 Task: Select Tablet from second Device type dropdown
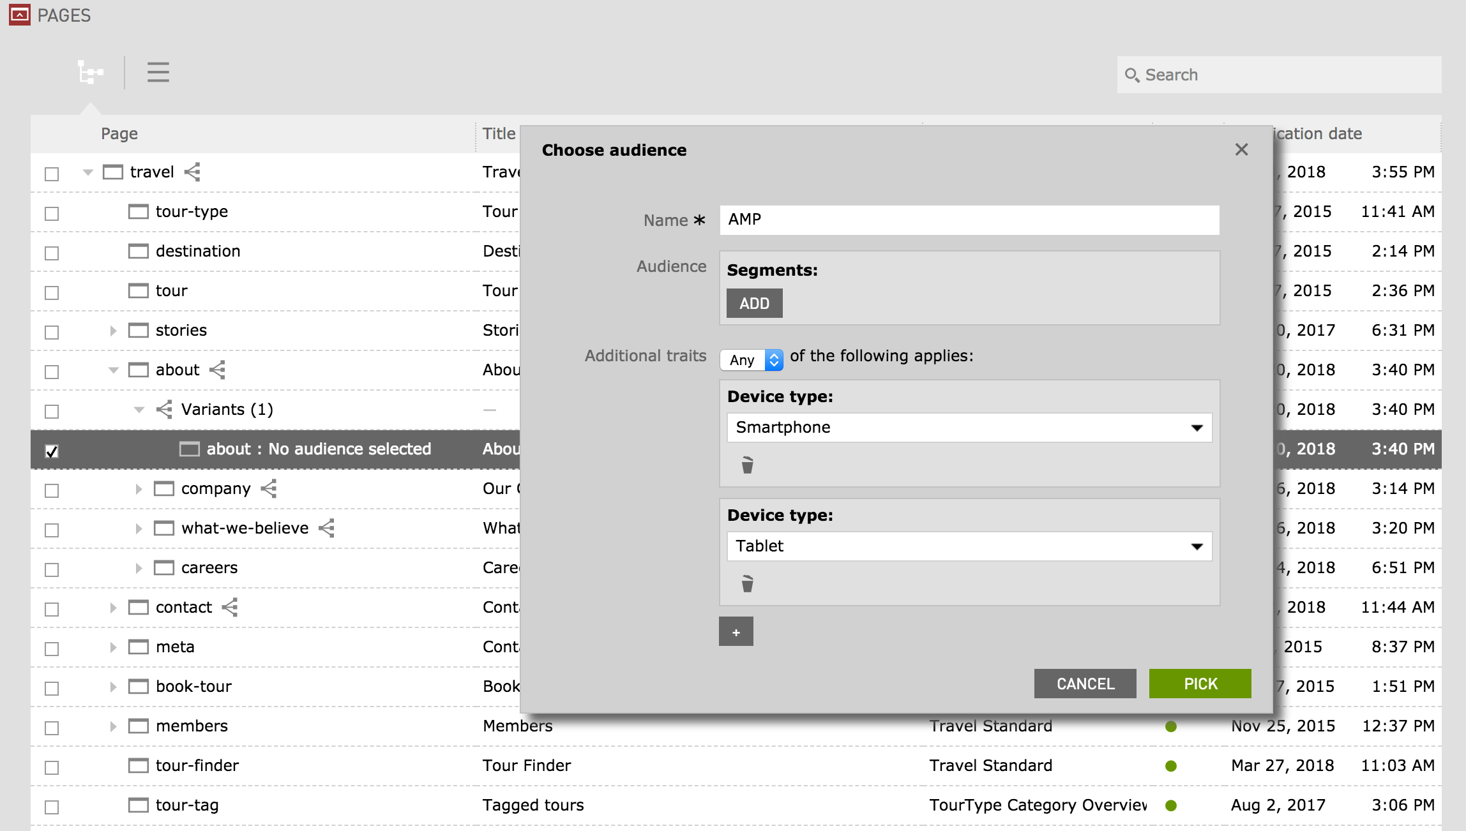click(969, 546)
